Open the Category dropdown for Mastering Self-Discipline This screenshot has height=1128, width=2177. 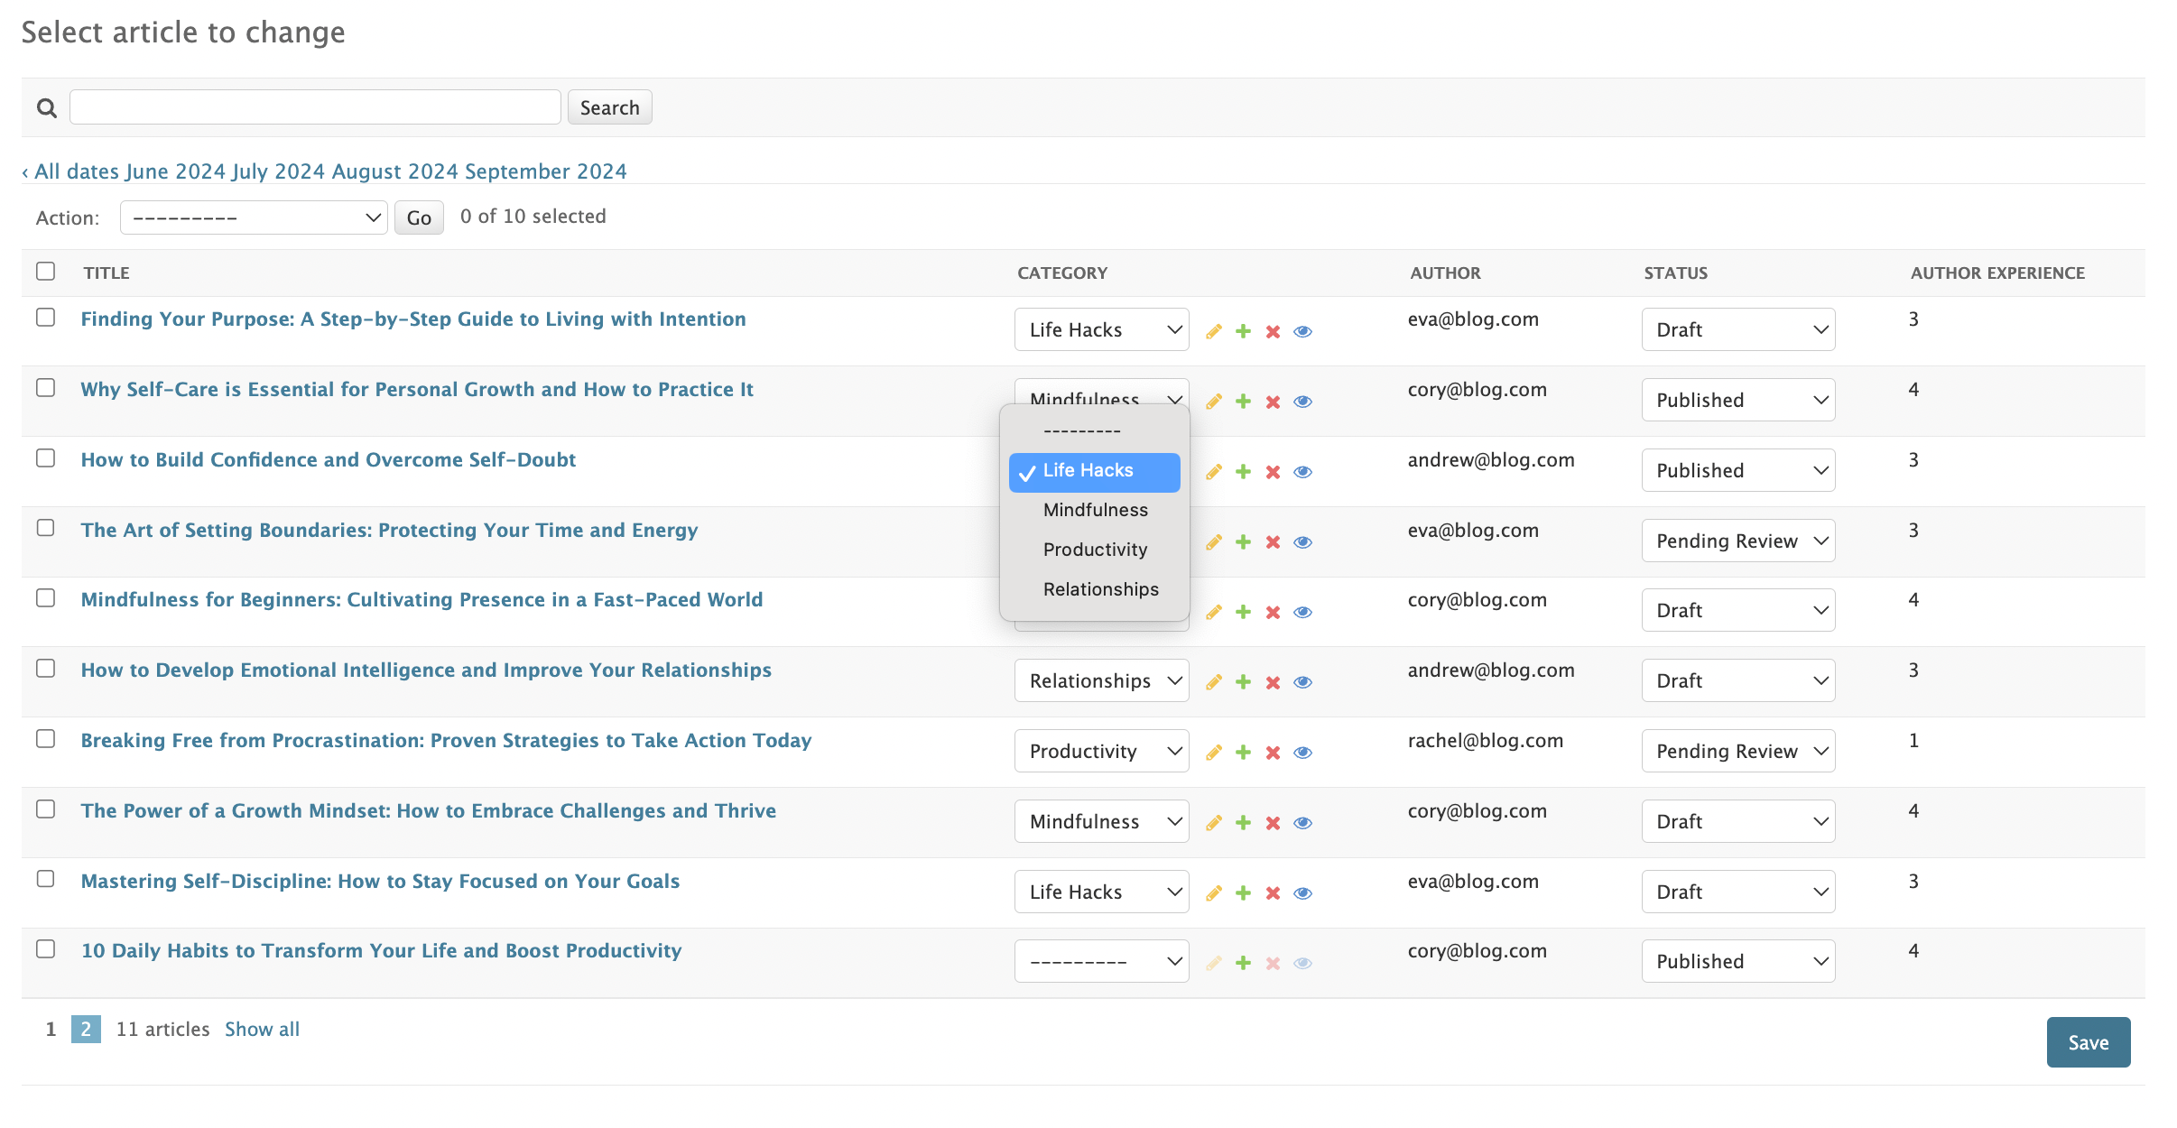click(1101, 891)
